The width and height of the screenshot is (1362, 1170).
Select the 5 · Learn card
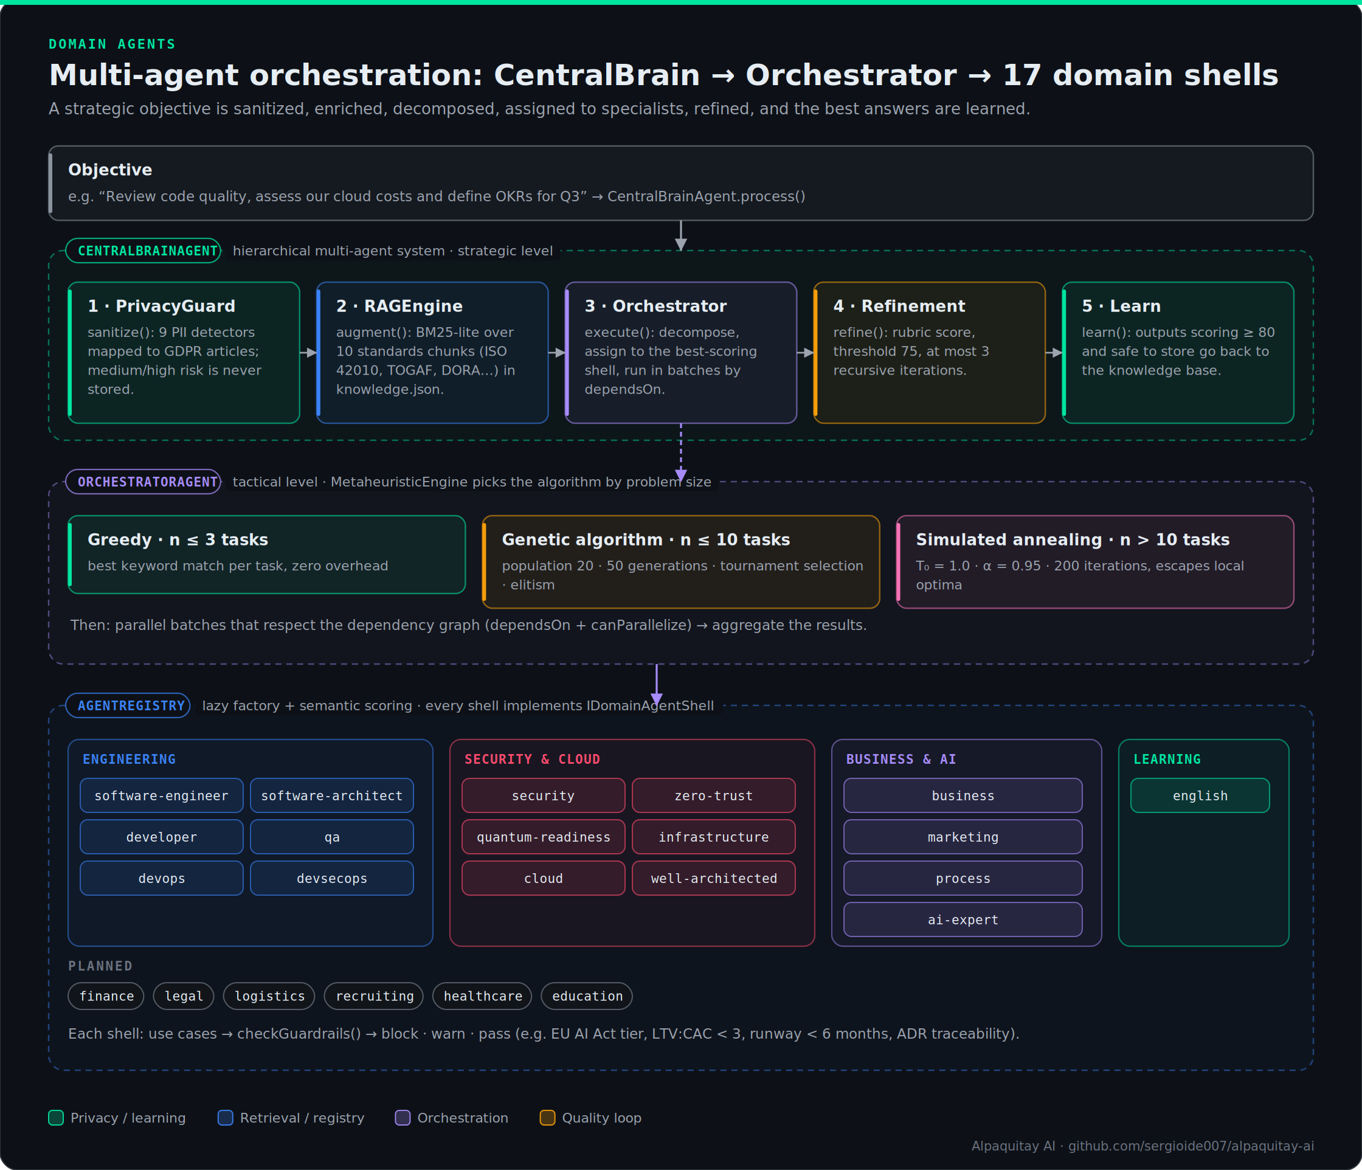click(x=1178, y=353)
